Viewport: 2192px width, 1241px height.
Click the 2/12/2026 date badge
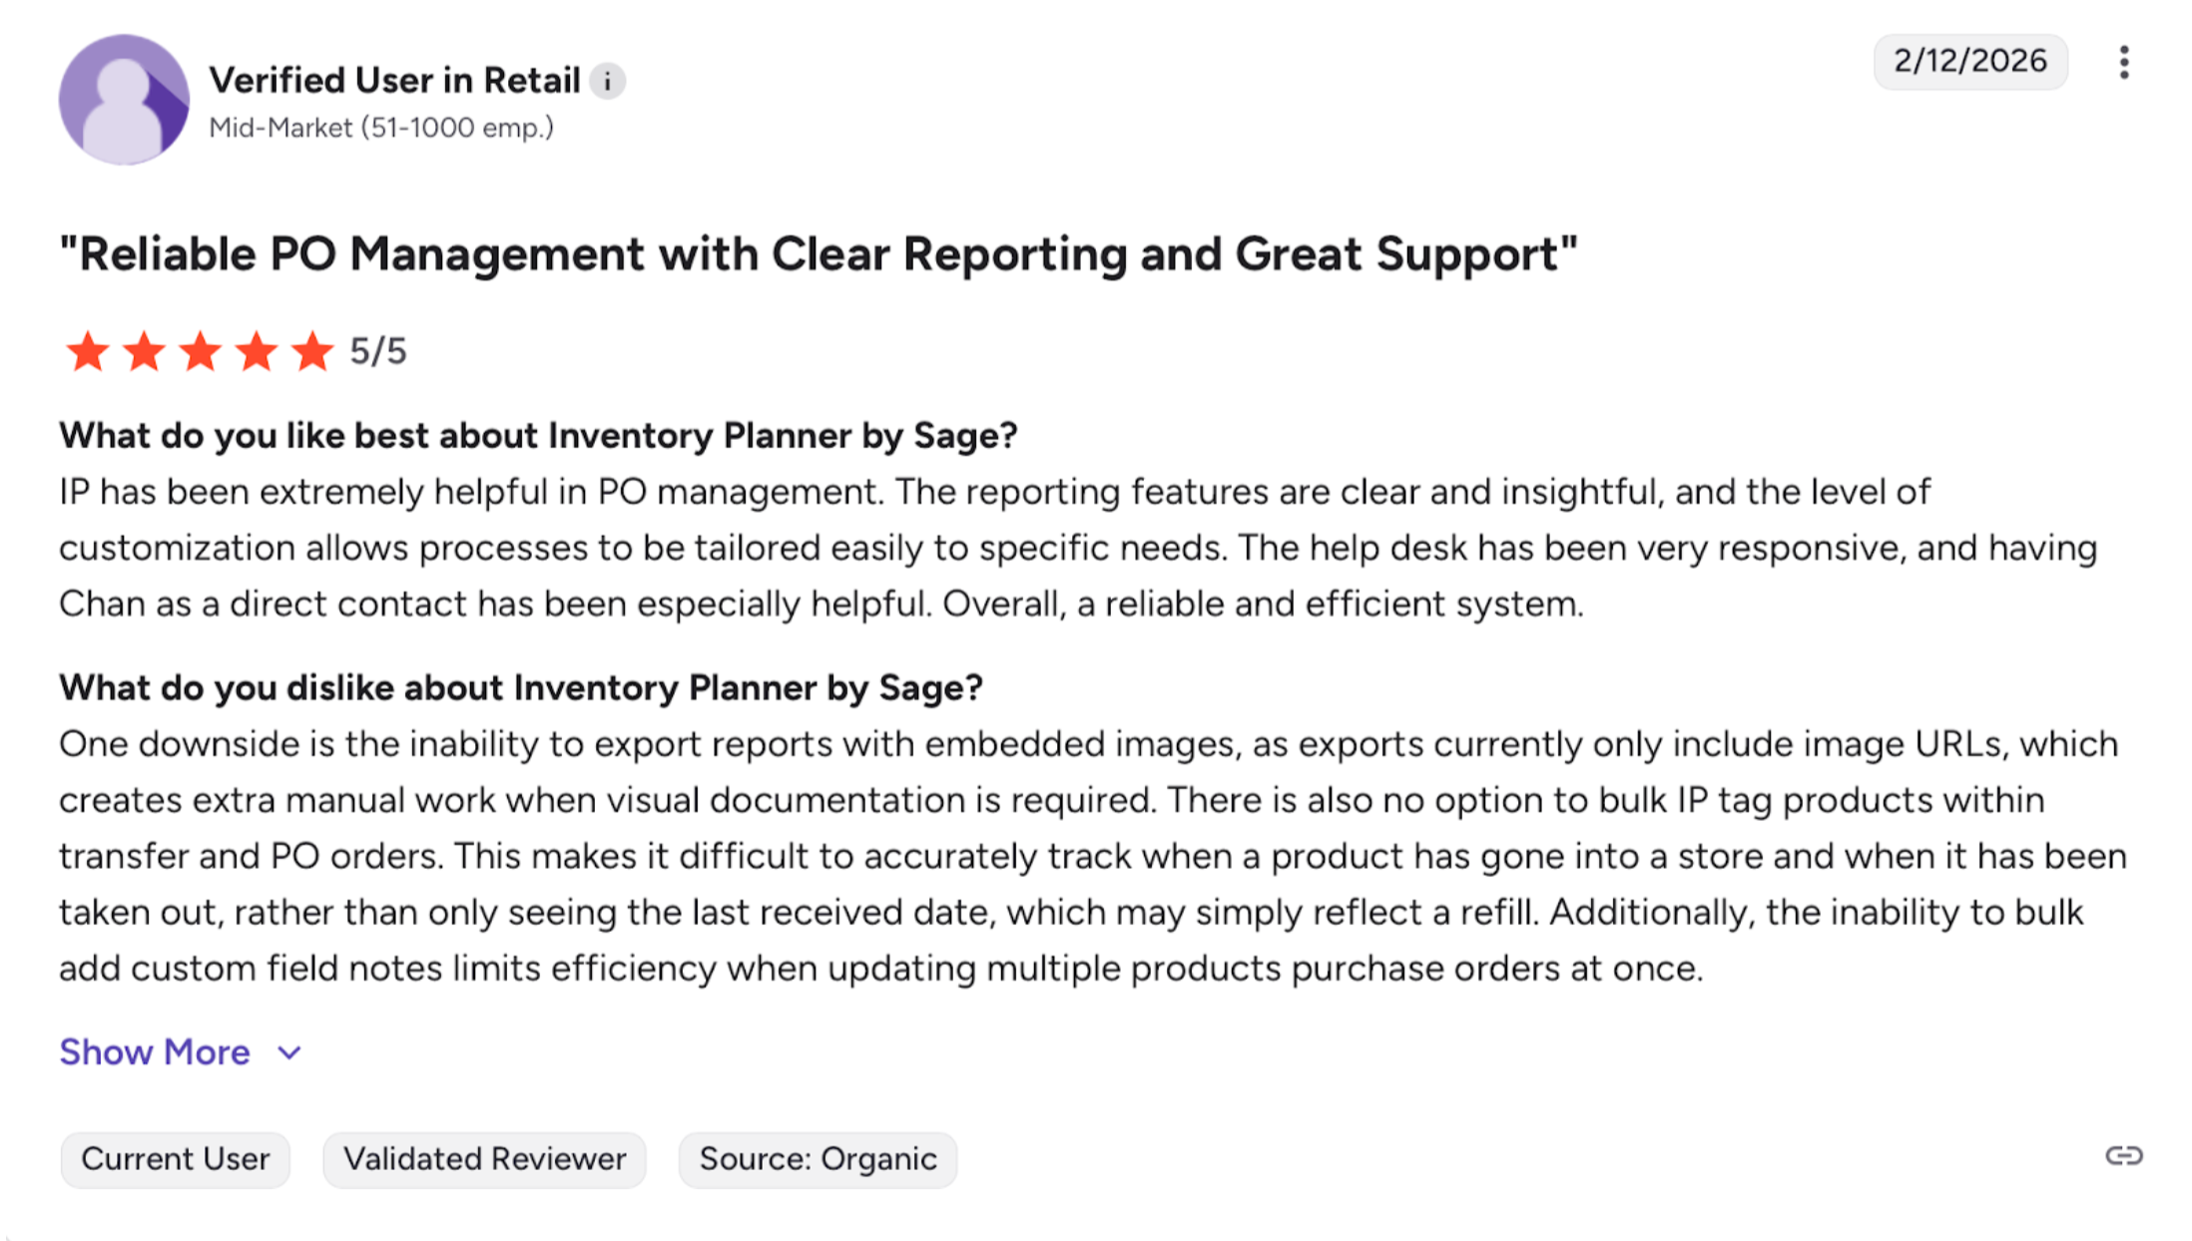coord(1969,62)
